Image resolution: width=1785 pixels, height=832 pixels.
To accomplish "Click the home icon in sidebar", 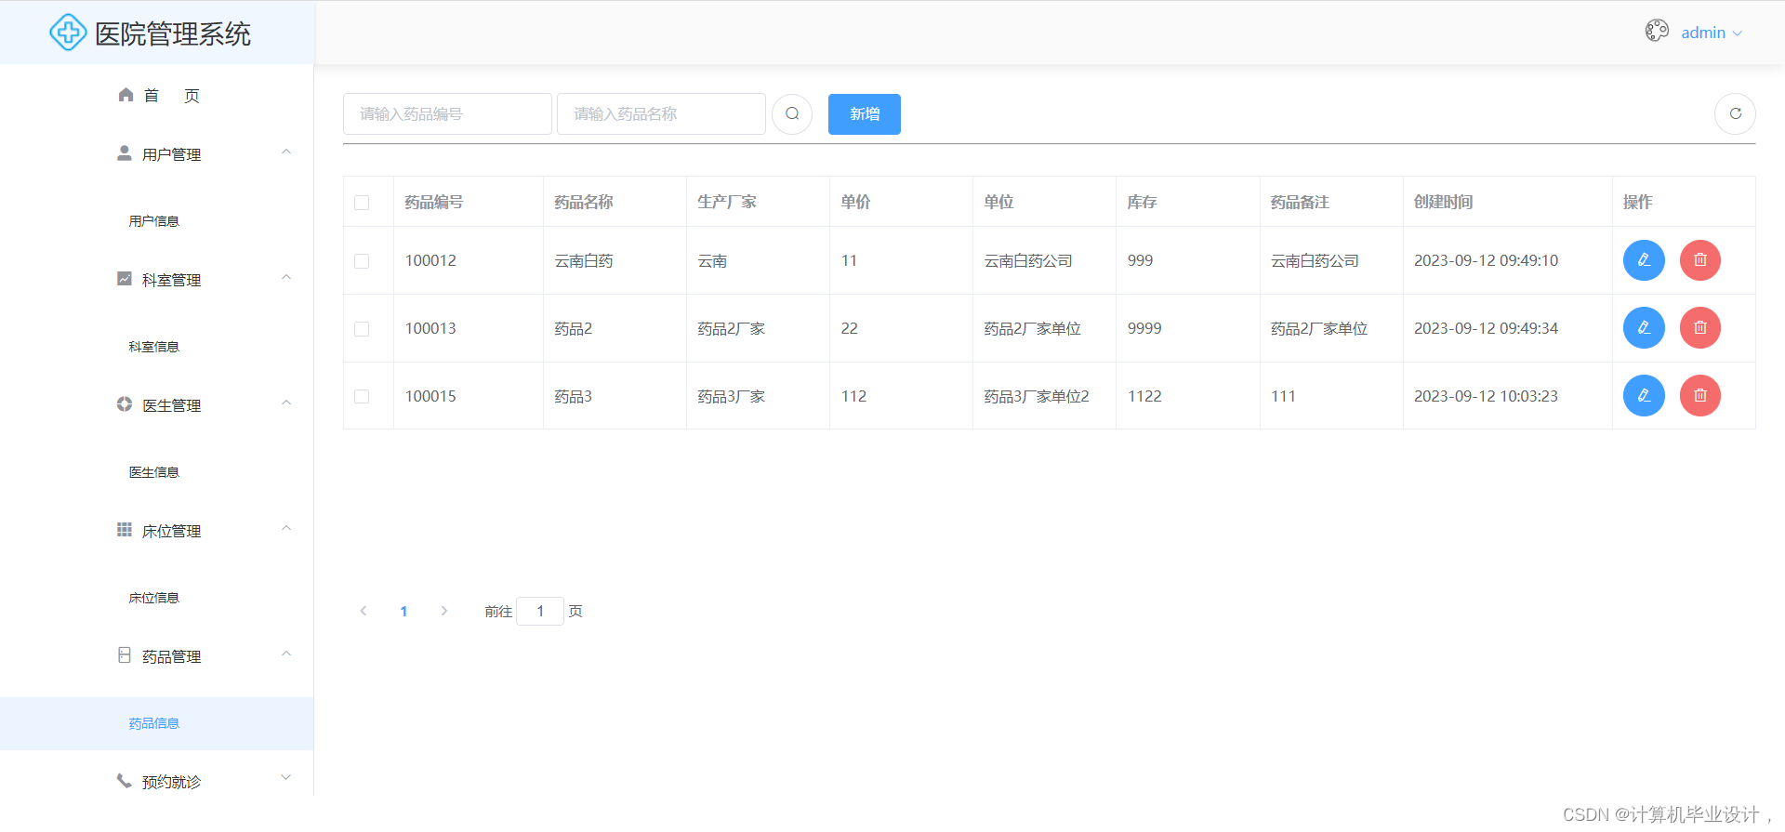I will (126, 95).
